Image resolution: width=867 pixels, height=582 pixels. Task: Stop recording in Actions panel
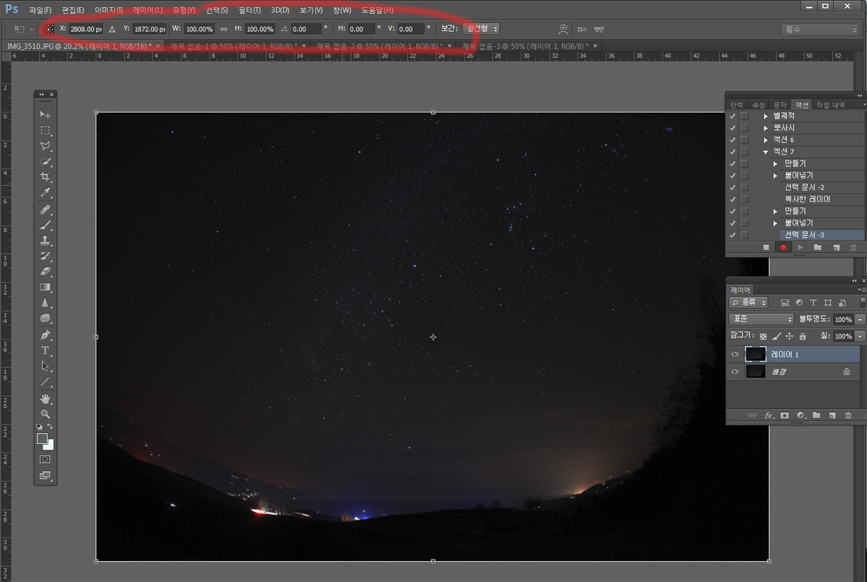[766, 247]
